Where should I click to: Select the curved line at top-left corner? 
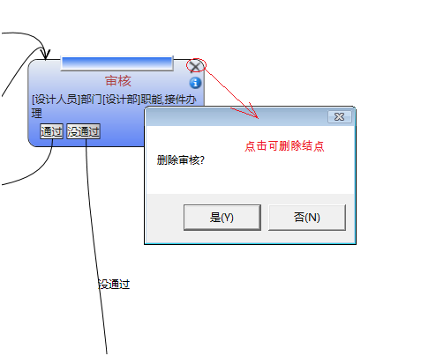25,41
